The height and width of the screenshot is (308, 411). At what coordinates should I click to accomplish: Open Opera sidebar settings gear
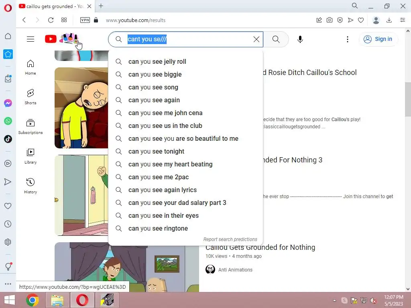(x=8, y=242)
